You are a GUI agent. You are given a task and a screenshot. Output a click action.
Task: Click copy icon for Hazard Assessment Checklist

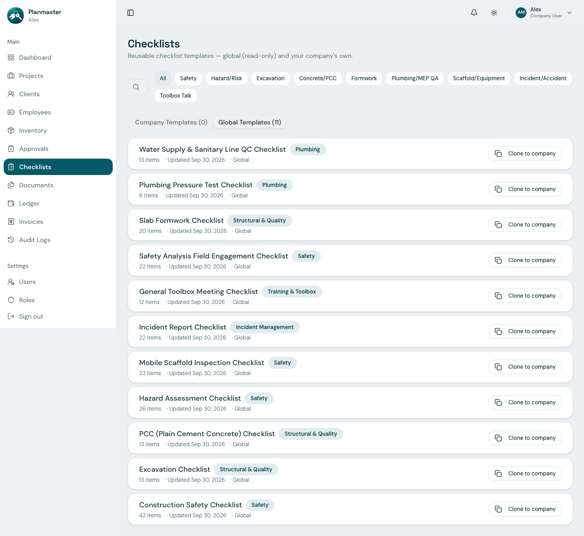pos(498,402)
